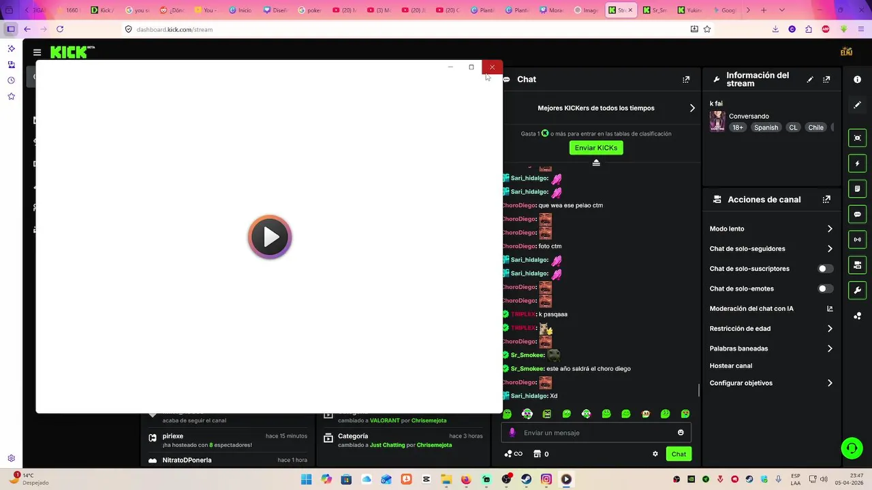Screen dimensions: 872x490
Task: Collapse the KICKs leaderboard arrow
Action: pyautogui.click(x=596, y=163)
